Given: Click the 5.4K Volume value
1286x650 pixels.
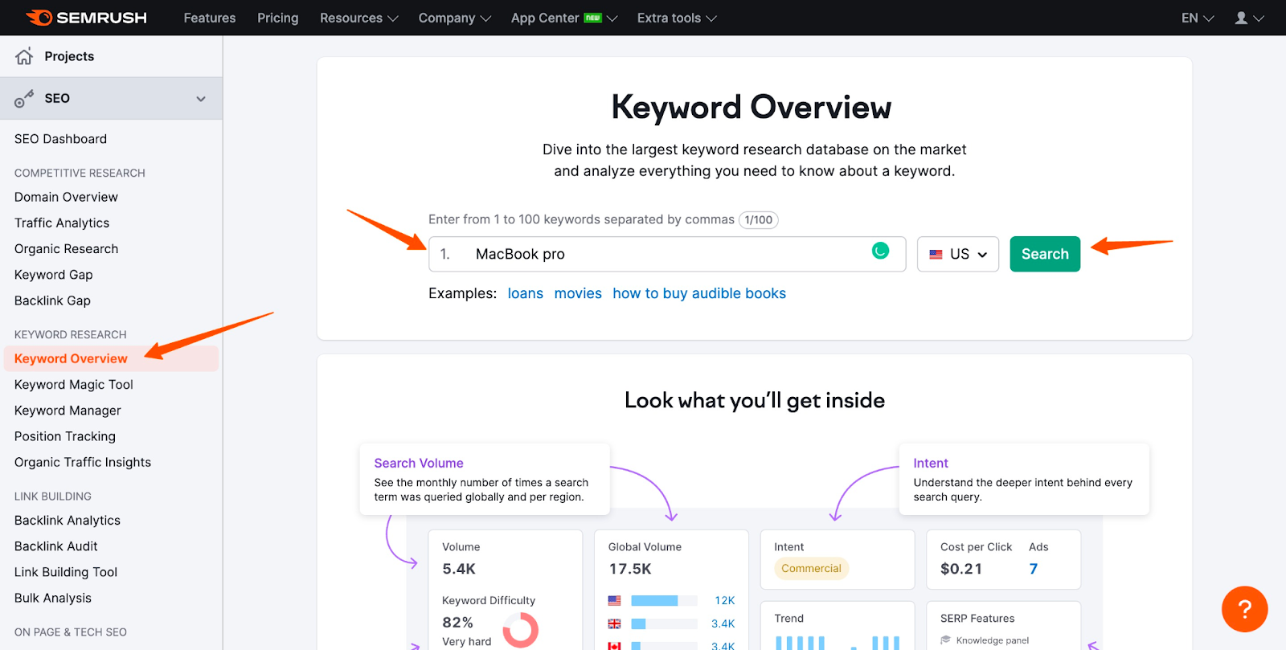Looking at the screenshot, I should click(x=459, y=569).
